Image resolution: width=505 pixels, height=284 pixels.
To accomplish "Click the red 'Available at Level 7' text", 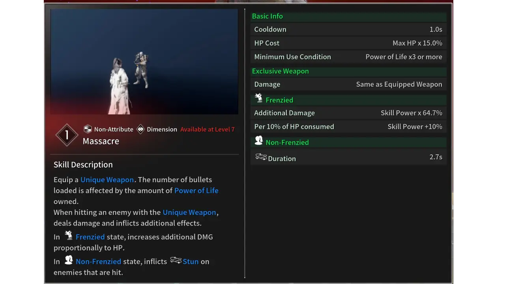I will coord(207,129).
